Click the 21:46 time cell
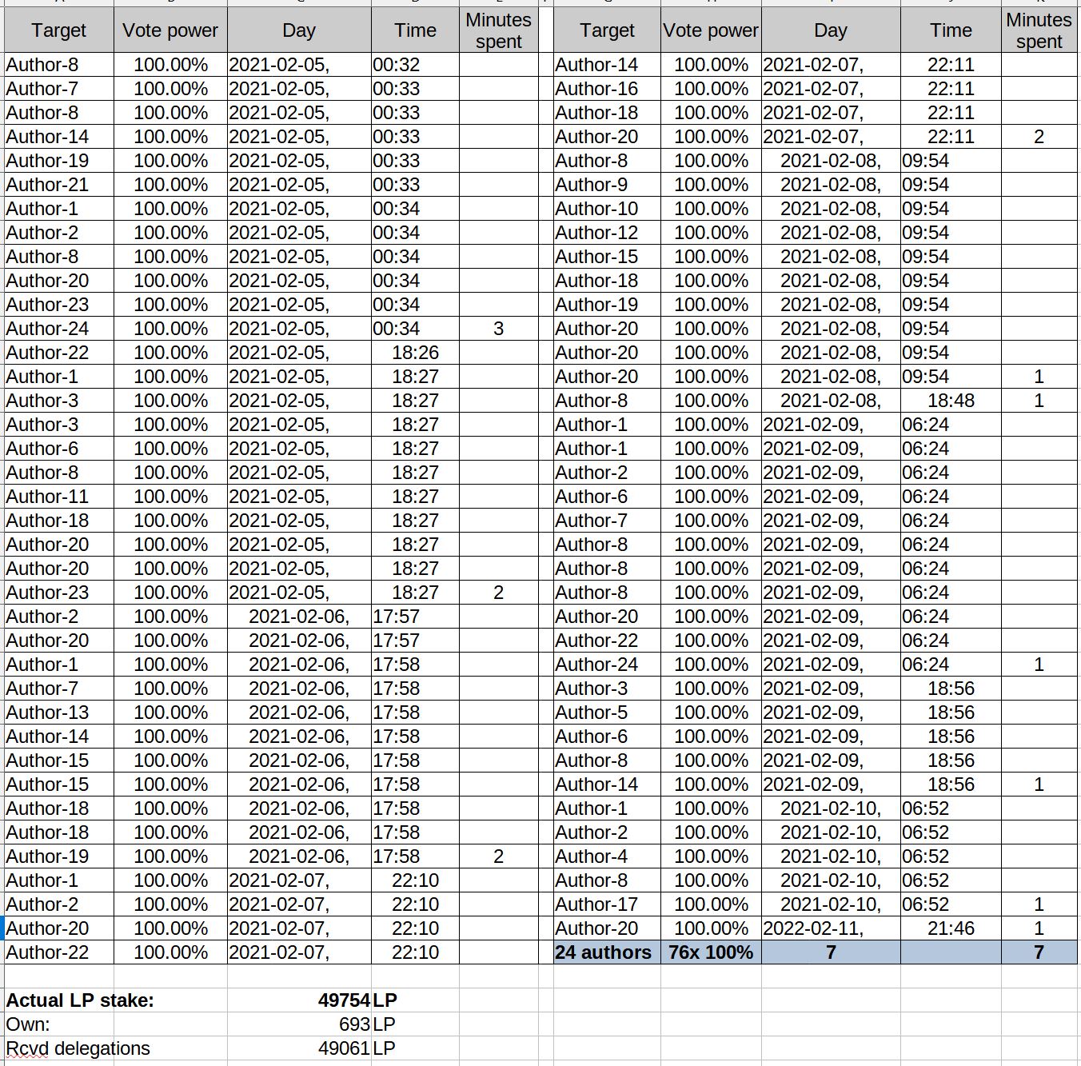The height and width of the screenshot is (1066, 1081). (951, 928)
